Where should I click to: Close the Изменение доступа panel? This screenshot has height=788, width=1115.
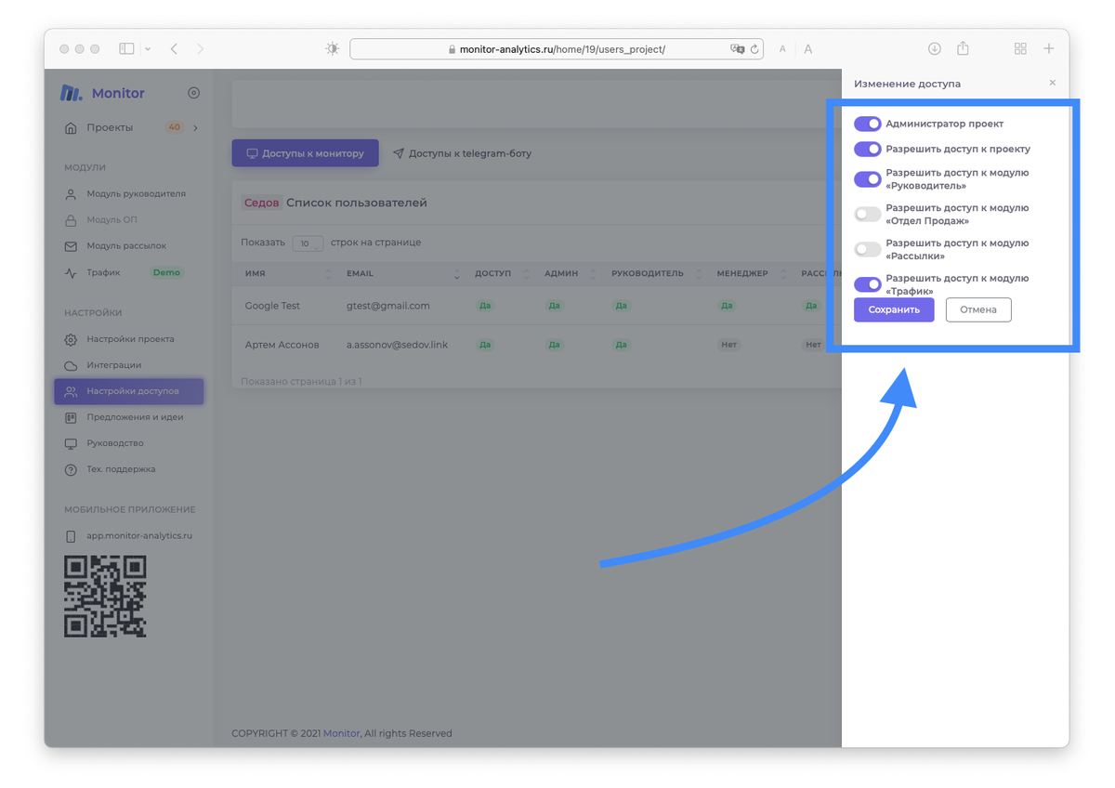click(x=1052, y=83)
